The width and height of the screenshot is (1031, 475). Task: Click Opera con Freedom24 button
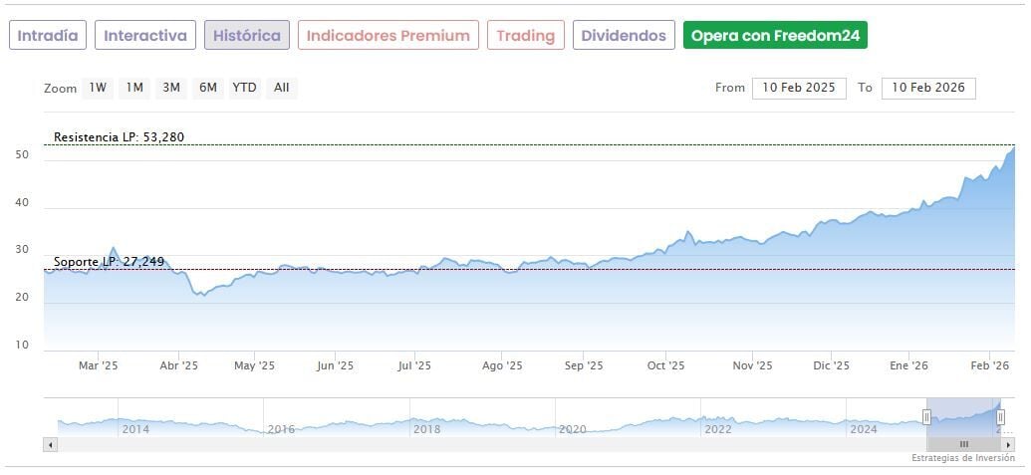775,36
